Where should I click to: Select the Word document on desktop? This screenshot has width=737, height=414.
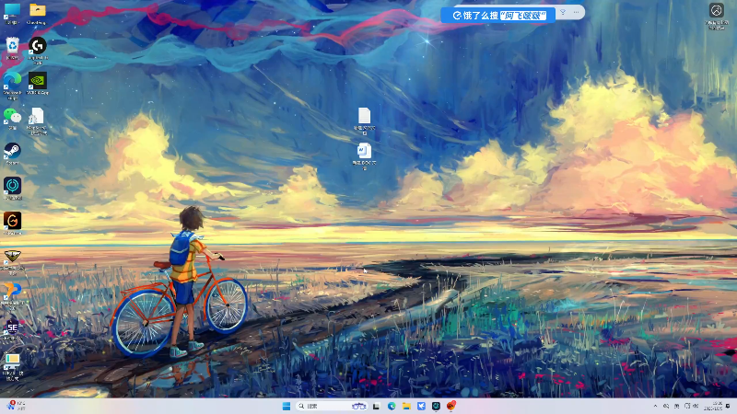(x=364, y=156)
